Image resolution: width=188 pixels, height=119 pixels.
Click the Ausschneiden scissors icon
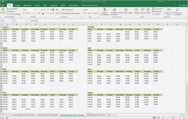pos(8,9)
